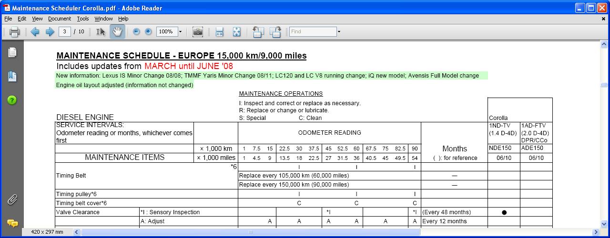Screen dimensions: 610x238
Task: Click the page number input field
Action: click(65, 32)
